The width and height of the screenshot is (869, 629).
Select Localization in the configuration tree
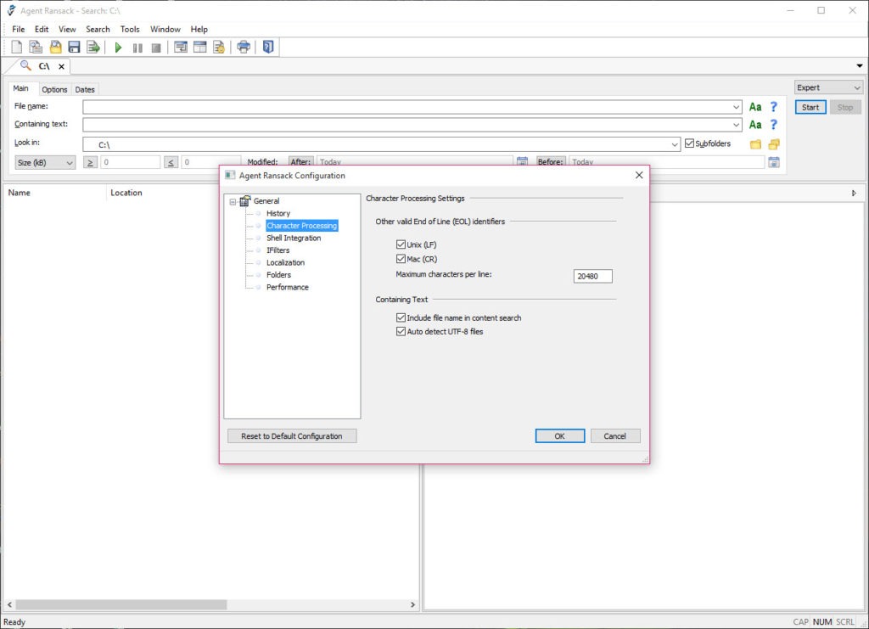tap(285, 262)
